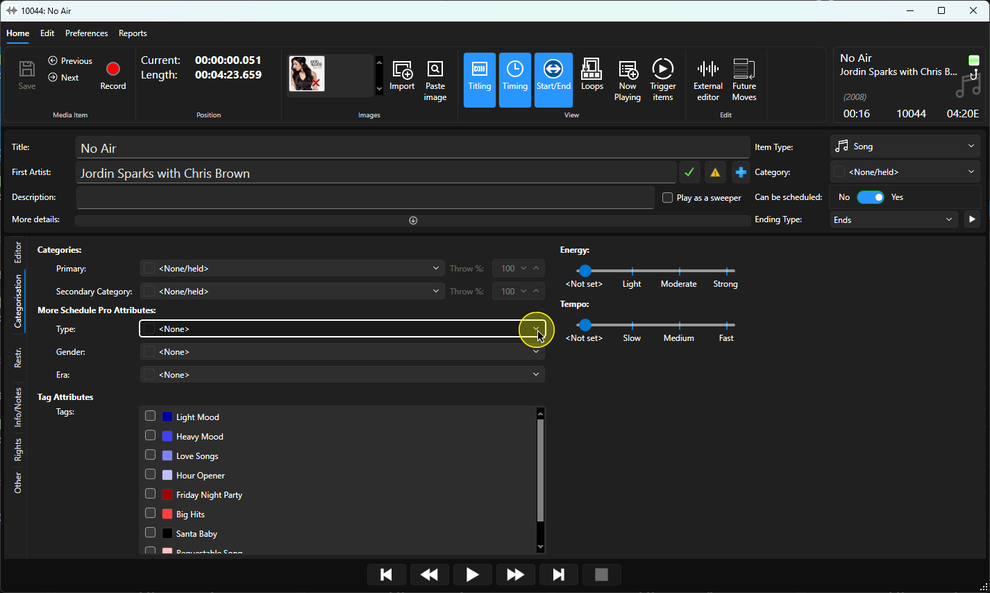Enable the Play as a sweeper checkbox
Viewport: 990px width, 593px height.
[667, 198]
